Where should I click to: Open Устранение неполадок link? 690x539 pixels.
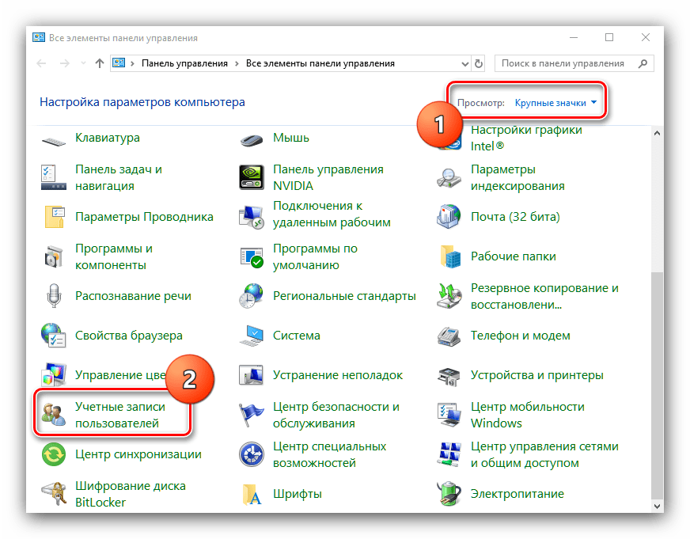pyautogui.click(x=337, y=375)
